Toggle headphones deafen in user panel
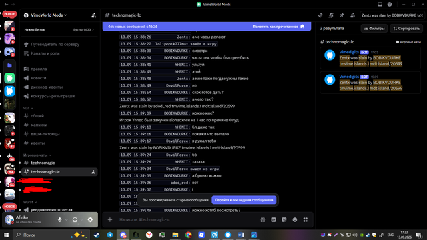The height and width of the screenshot is (240, 427). (75, 219)
